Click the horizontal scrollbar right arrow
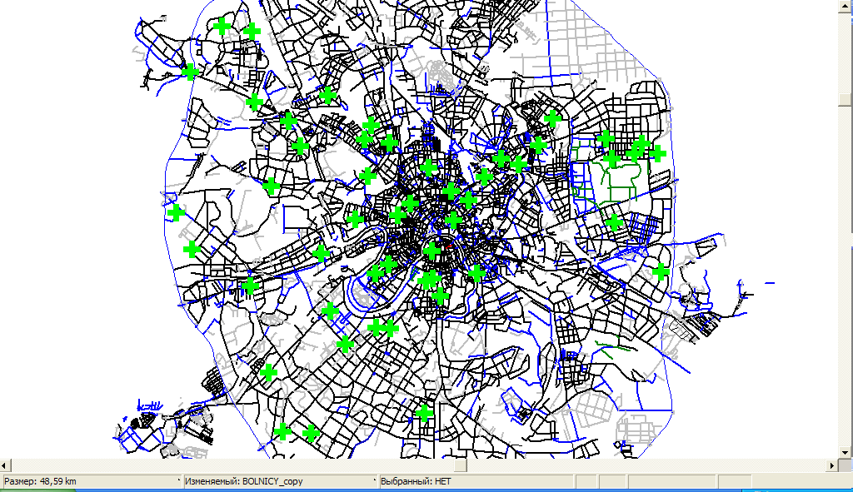This screenshot has height=492, width=853. pyautogui.click(x=832, y=465)
